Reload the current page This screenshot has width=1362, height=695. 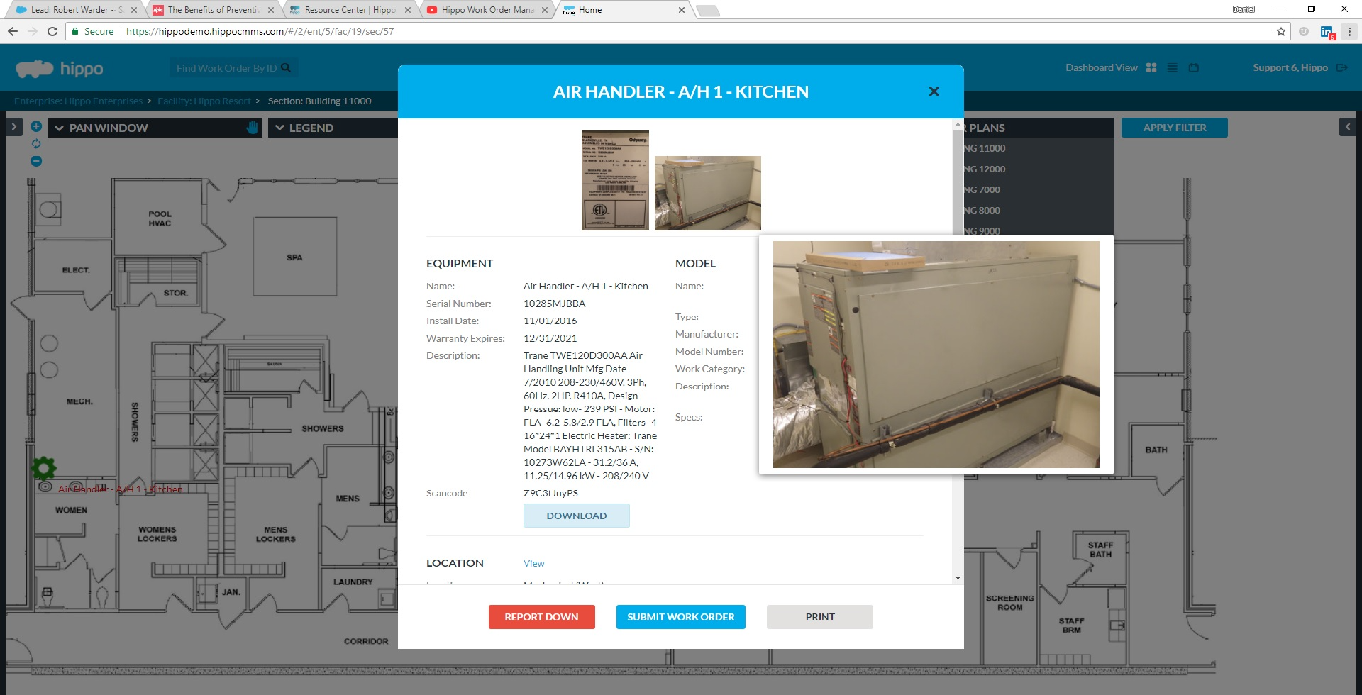(52, 31)
